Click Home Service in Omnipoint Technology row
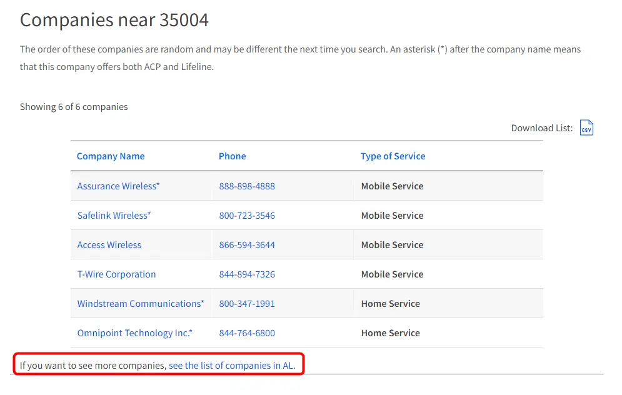The image size is (622, 395). (x=391, y=332)
